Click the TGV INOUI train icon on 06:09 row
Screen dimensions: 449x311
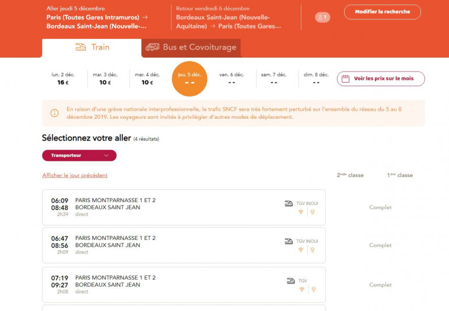coord(289,203)
